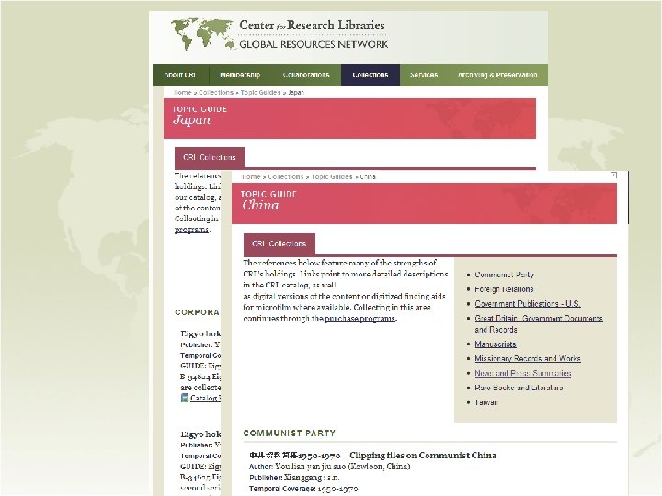Click Topic Guides breadcrumb on the Japan page
Viewport: 662px width, 496px height.
pos(260,92)
